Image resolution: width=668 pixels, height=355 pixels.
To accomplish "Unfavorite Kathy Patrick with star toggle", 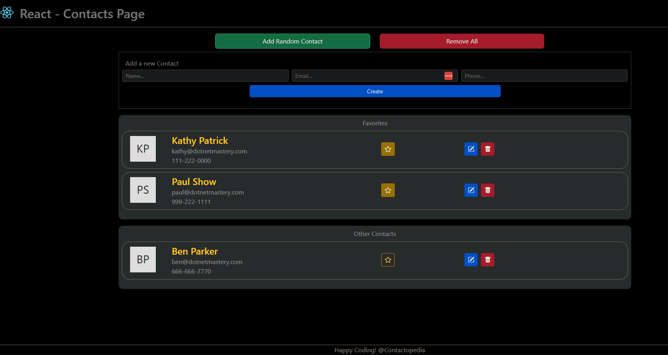I will point(388,149).
